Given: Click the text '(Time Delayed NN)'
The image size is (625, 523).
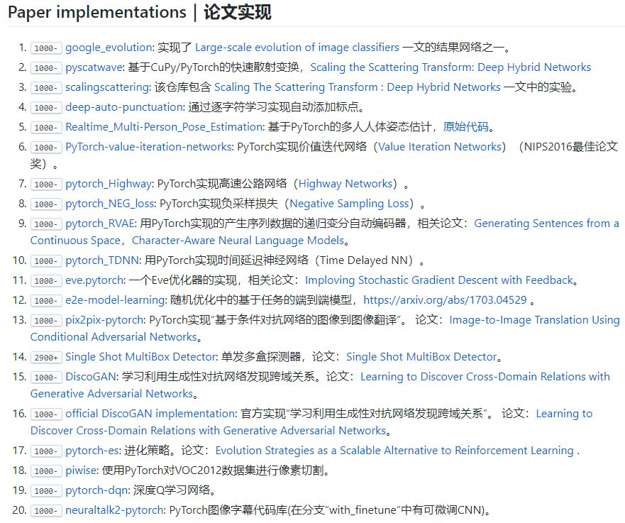Looking at the screenshot, I should 363,260.
